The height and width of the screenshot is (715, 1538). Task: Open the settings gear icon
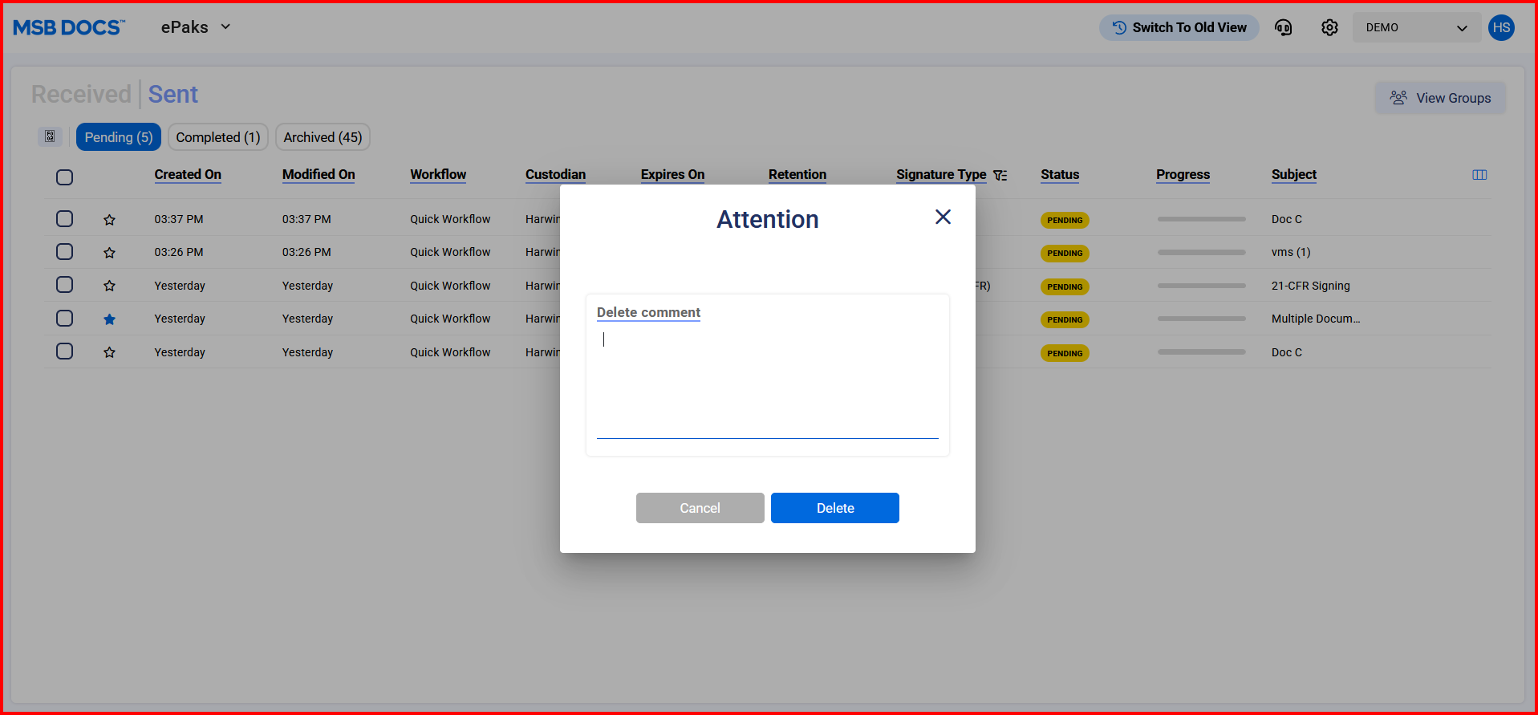[1329, 28]
